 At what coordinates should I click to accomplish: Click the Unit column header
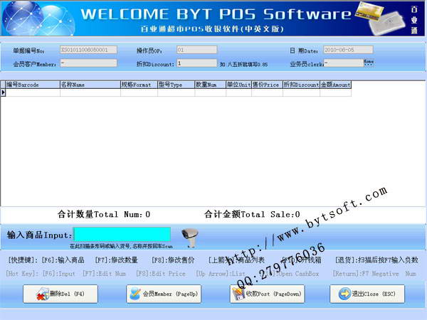[x=239, y=85]
